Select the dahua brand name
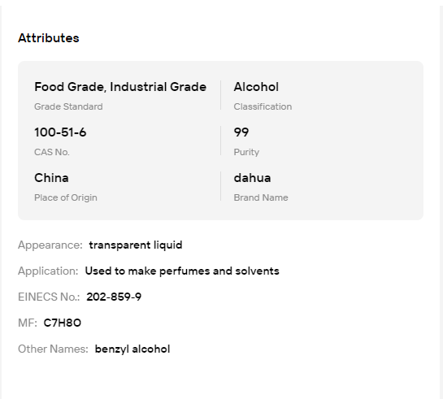Image resolution: width=443 pixels, height=399 pixels. [x=252, y=178]
